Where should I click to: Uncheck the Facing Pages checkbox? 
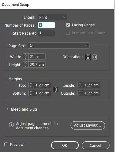click(x=68, y=25)
